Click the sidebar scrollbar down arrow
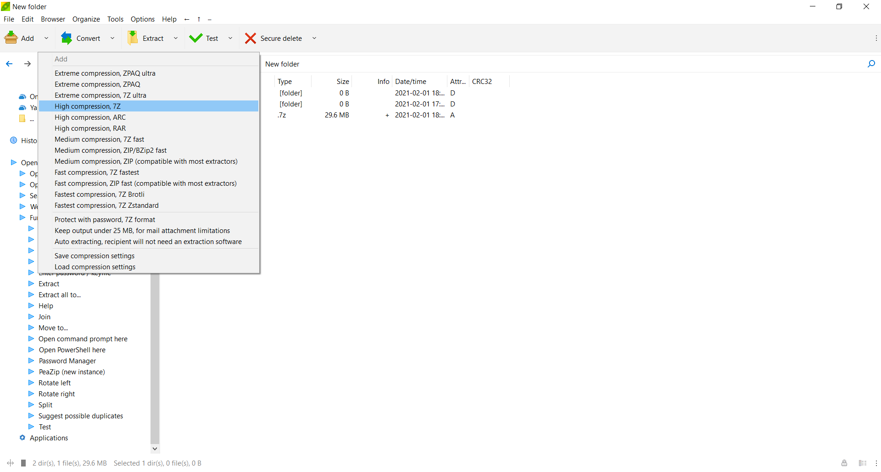 pyautogui.click(x=155, y=449)
